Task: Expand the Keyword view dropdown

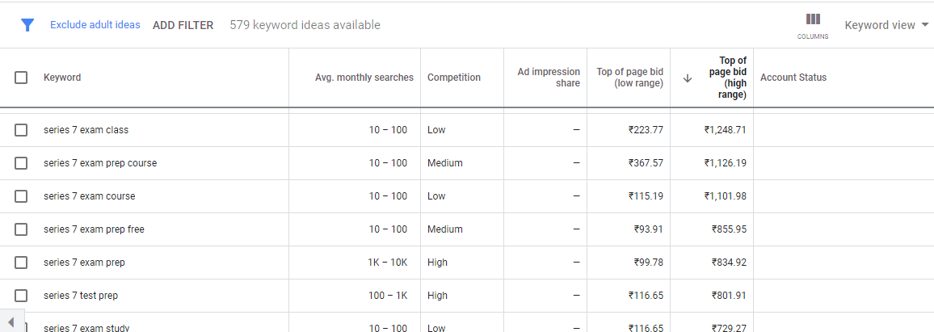Action: point(886,25)
